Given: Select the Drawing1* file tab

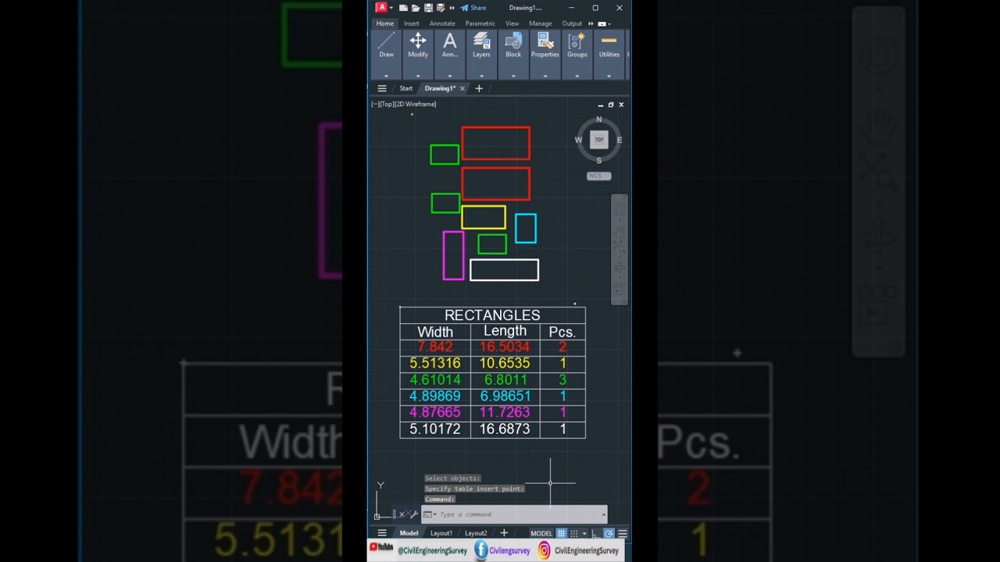Looking at the screenshot, I should click(440, 88).
